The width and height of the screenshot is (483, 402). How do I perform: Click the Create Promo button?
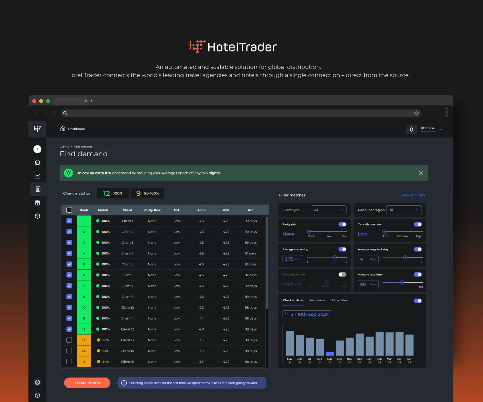(x=87, y=383)
